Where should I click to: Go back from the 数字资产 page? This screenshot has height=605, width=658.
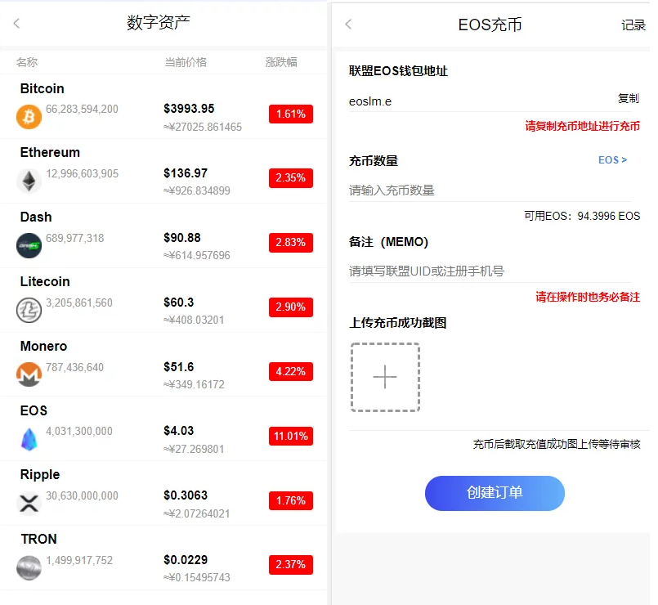click(17, 24)
